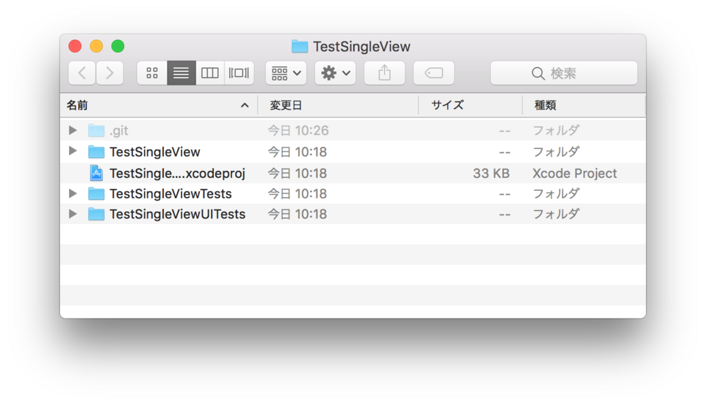This screenshot has height=404, width=706.
Task: Expand the TestSingleView folder
Action: click(72, 152)
